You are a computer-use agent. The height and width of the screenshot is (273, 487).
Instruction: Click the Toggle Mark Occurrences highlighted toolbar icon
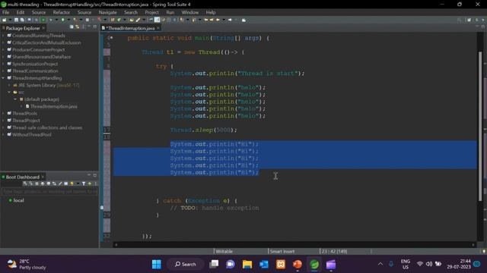(158, 20)
